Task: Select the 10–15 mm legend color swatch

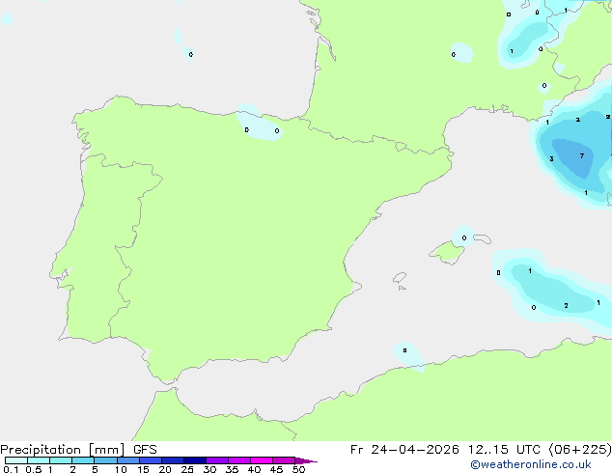Action: pyautogui.click(x=128, y=460)
